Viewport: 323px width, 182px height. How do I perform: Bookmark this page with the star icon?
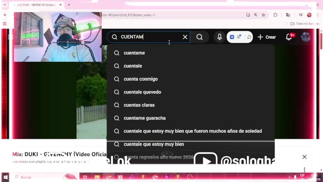coord(263,15)
